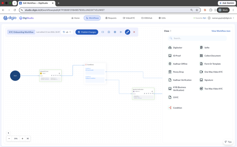Click the KYC Onboarding Workflow name

tap(21, 32)
